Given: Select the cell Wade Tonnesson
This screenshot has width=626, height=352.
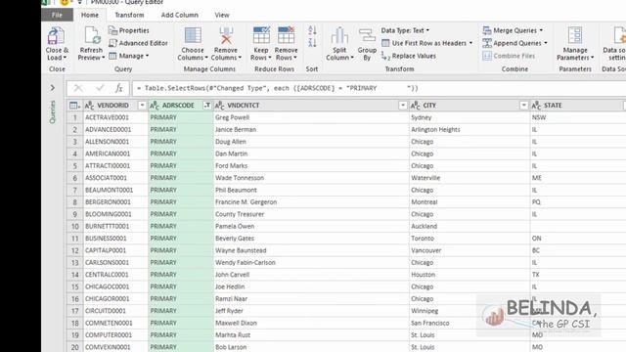Looking at the screenshot, I should click(x=311, y=178).
